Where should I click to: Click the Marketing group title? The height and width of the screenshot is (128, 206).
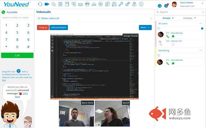tap(164, 51)
